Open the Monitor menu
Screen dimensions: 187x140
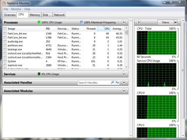click(16, 9)
